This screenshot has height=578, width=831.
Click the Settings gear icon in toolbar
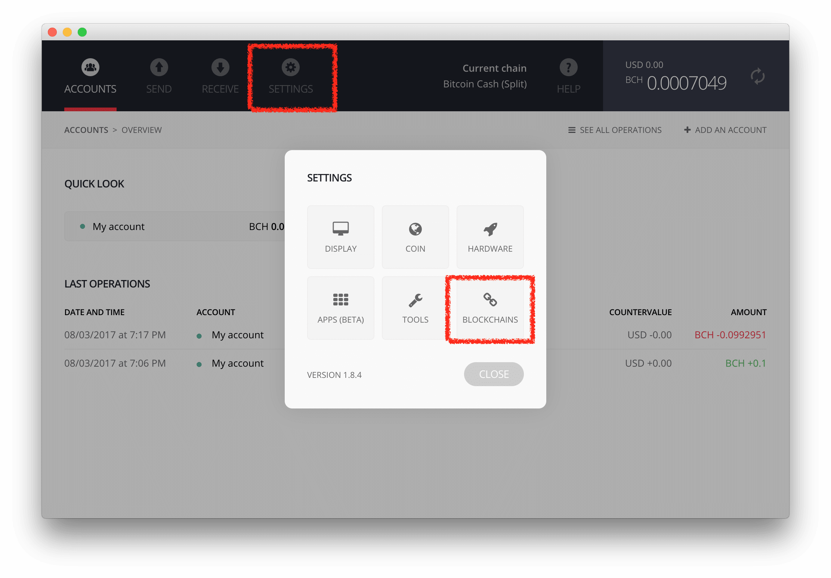pyautogui.click(x=290, y=68)
